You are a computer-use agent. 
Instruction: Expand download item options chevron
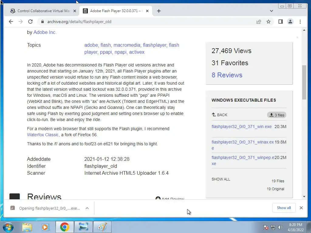click(x=87, y=208)
